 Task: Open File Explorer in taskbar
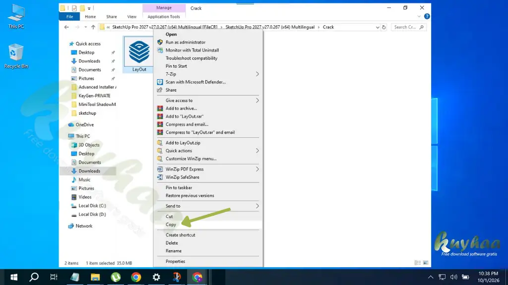(x=95, y=277)
